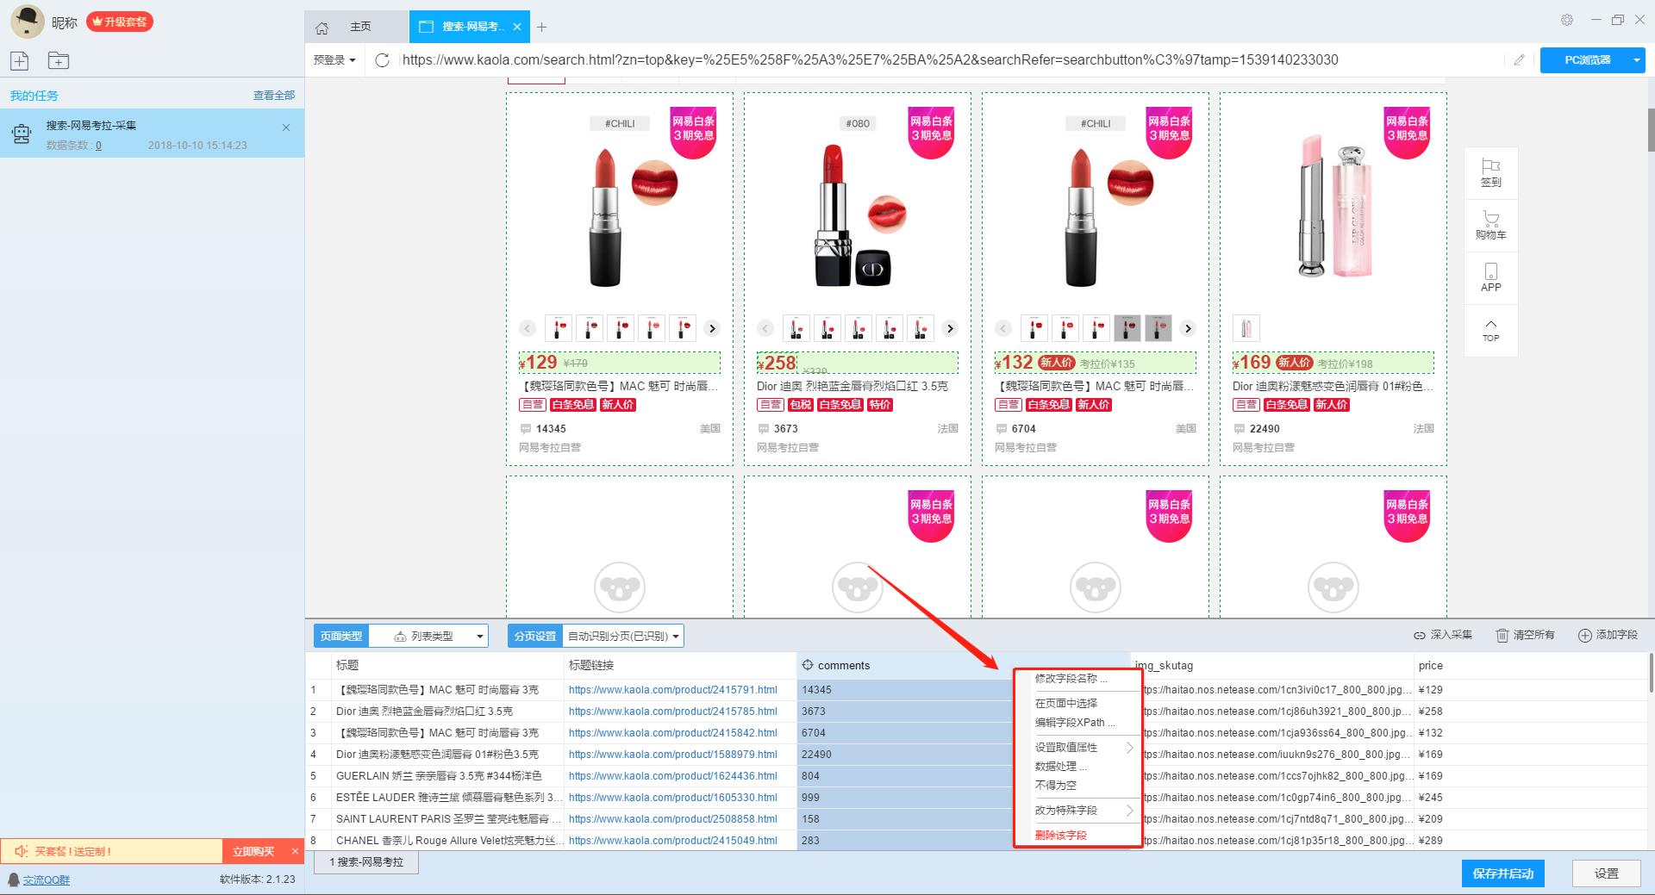1655x895 pixels.
Task: Close the 买套餐 promotion banner
Action: [x=295, y=851]
